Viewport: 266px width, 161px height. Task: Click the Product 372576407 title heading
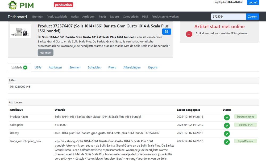[103, 29]
